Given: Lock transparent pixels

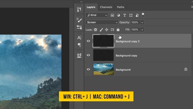Looking at the screenshot, I should 95,30.
